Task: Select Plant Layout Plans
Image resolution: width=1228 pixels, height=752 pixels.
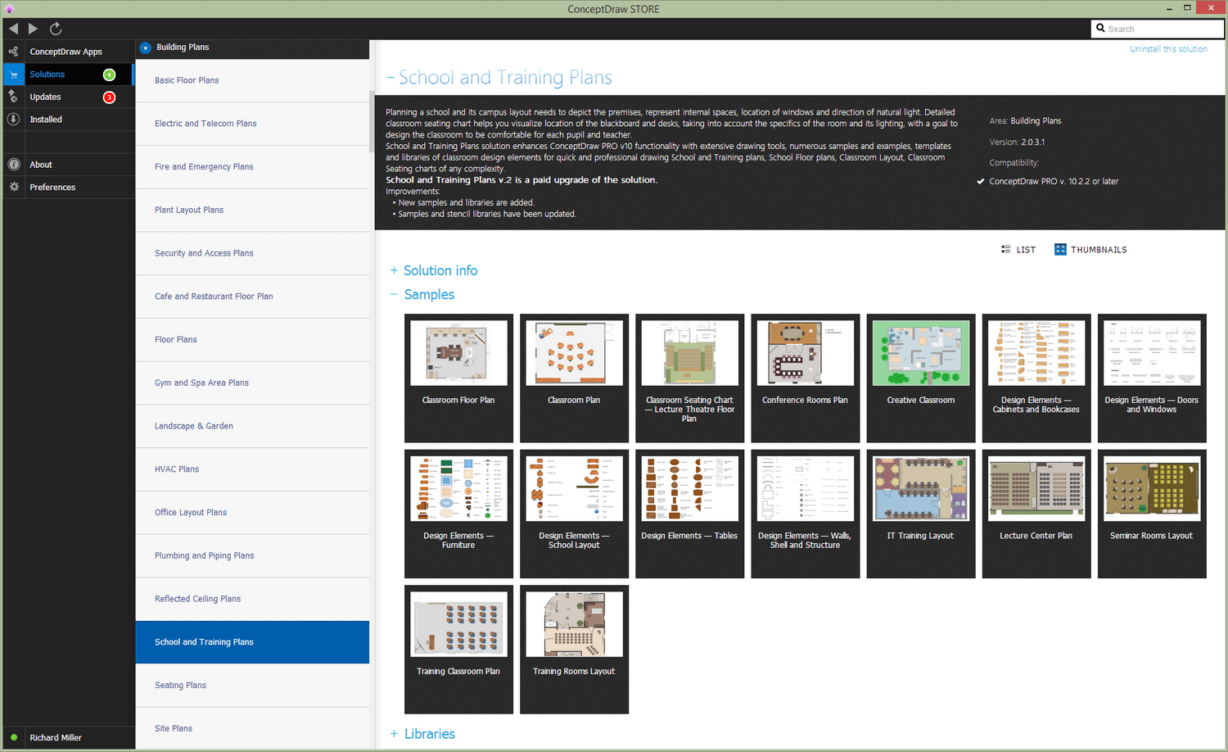Action: [x=252, y=211]
